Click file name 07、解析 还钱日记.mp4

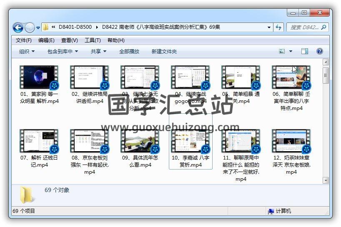[x=39, y=161]
